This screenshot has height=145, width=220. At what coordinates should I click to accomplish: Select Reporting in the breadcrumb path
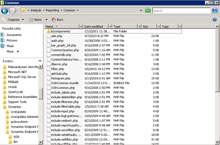[x=52, y=10]
